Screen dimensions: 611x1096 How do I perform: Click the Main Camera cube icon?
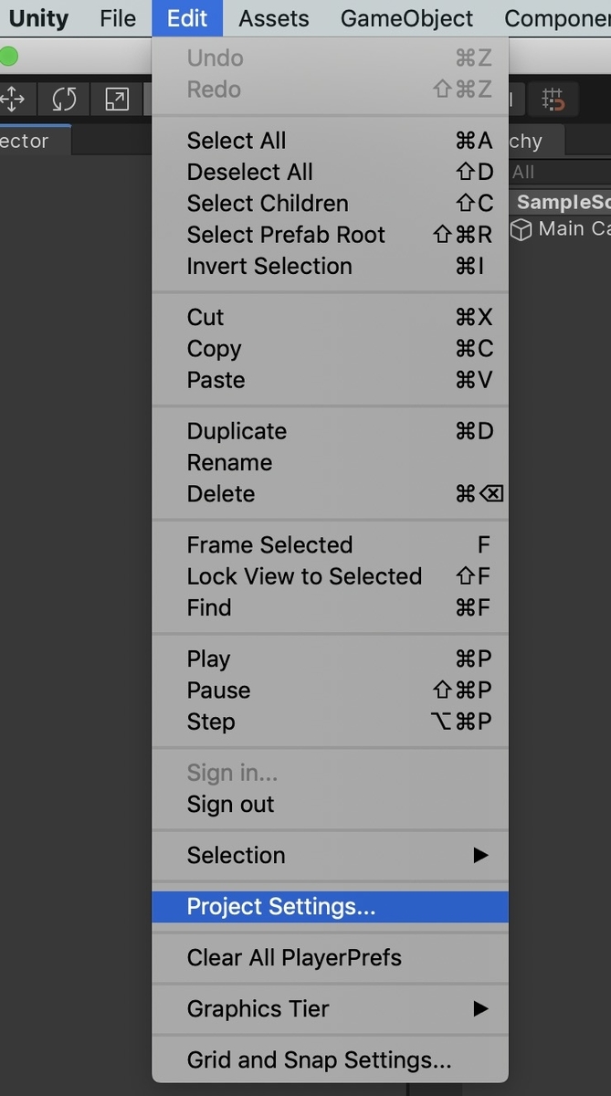click(x=521, y=229)
